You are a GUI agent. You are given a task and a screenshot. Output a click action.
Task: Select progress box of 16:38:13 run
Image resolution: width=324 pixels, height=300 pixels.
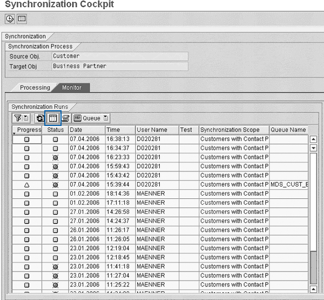click(26, 139)
